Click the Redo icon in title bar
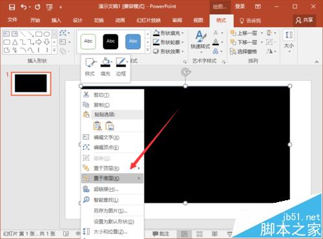The height and width of the screenshot is (239, 323). [x=37, y=7]
